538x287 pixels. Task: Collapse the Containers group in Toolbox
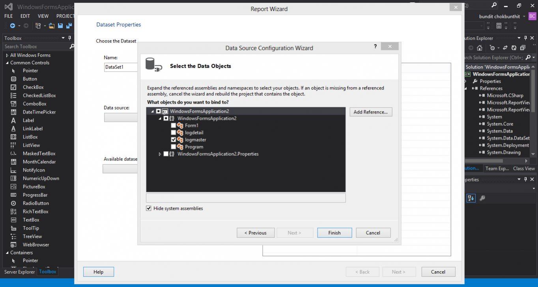[7, 253]
